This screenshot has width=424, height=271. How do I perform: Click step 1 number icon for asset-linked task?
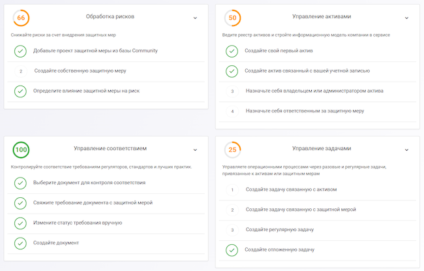[x=232, y=190]
